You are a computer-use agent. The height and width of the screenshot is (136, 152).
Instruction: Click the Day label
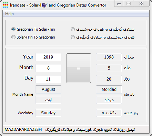point(29,78)
